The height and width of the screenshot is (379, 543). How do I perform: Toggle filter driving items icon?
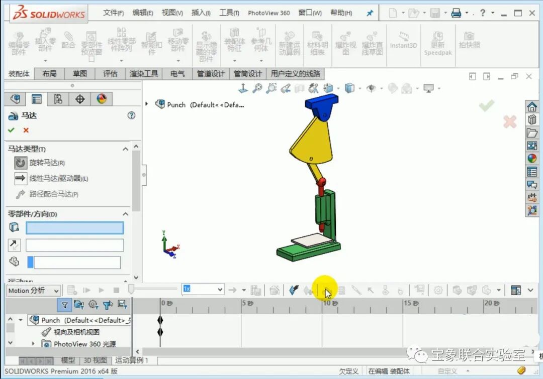pyautogui.click(x=93, y=305)
